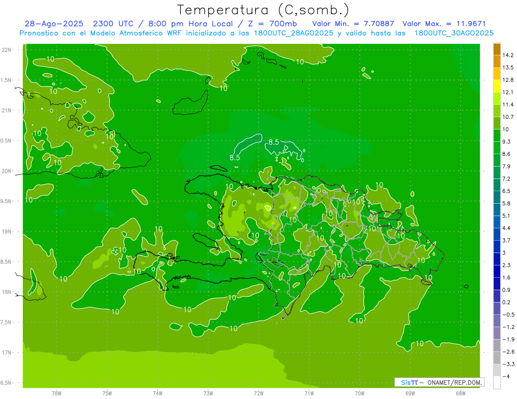517x399 pixels.
Task: Click the '8.6' colorbar label
Action: (x=507, y=154)
